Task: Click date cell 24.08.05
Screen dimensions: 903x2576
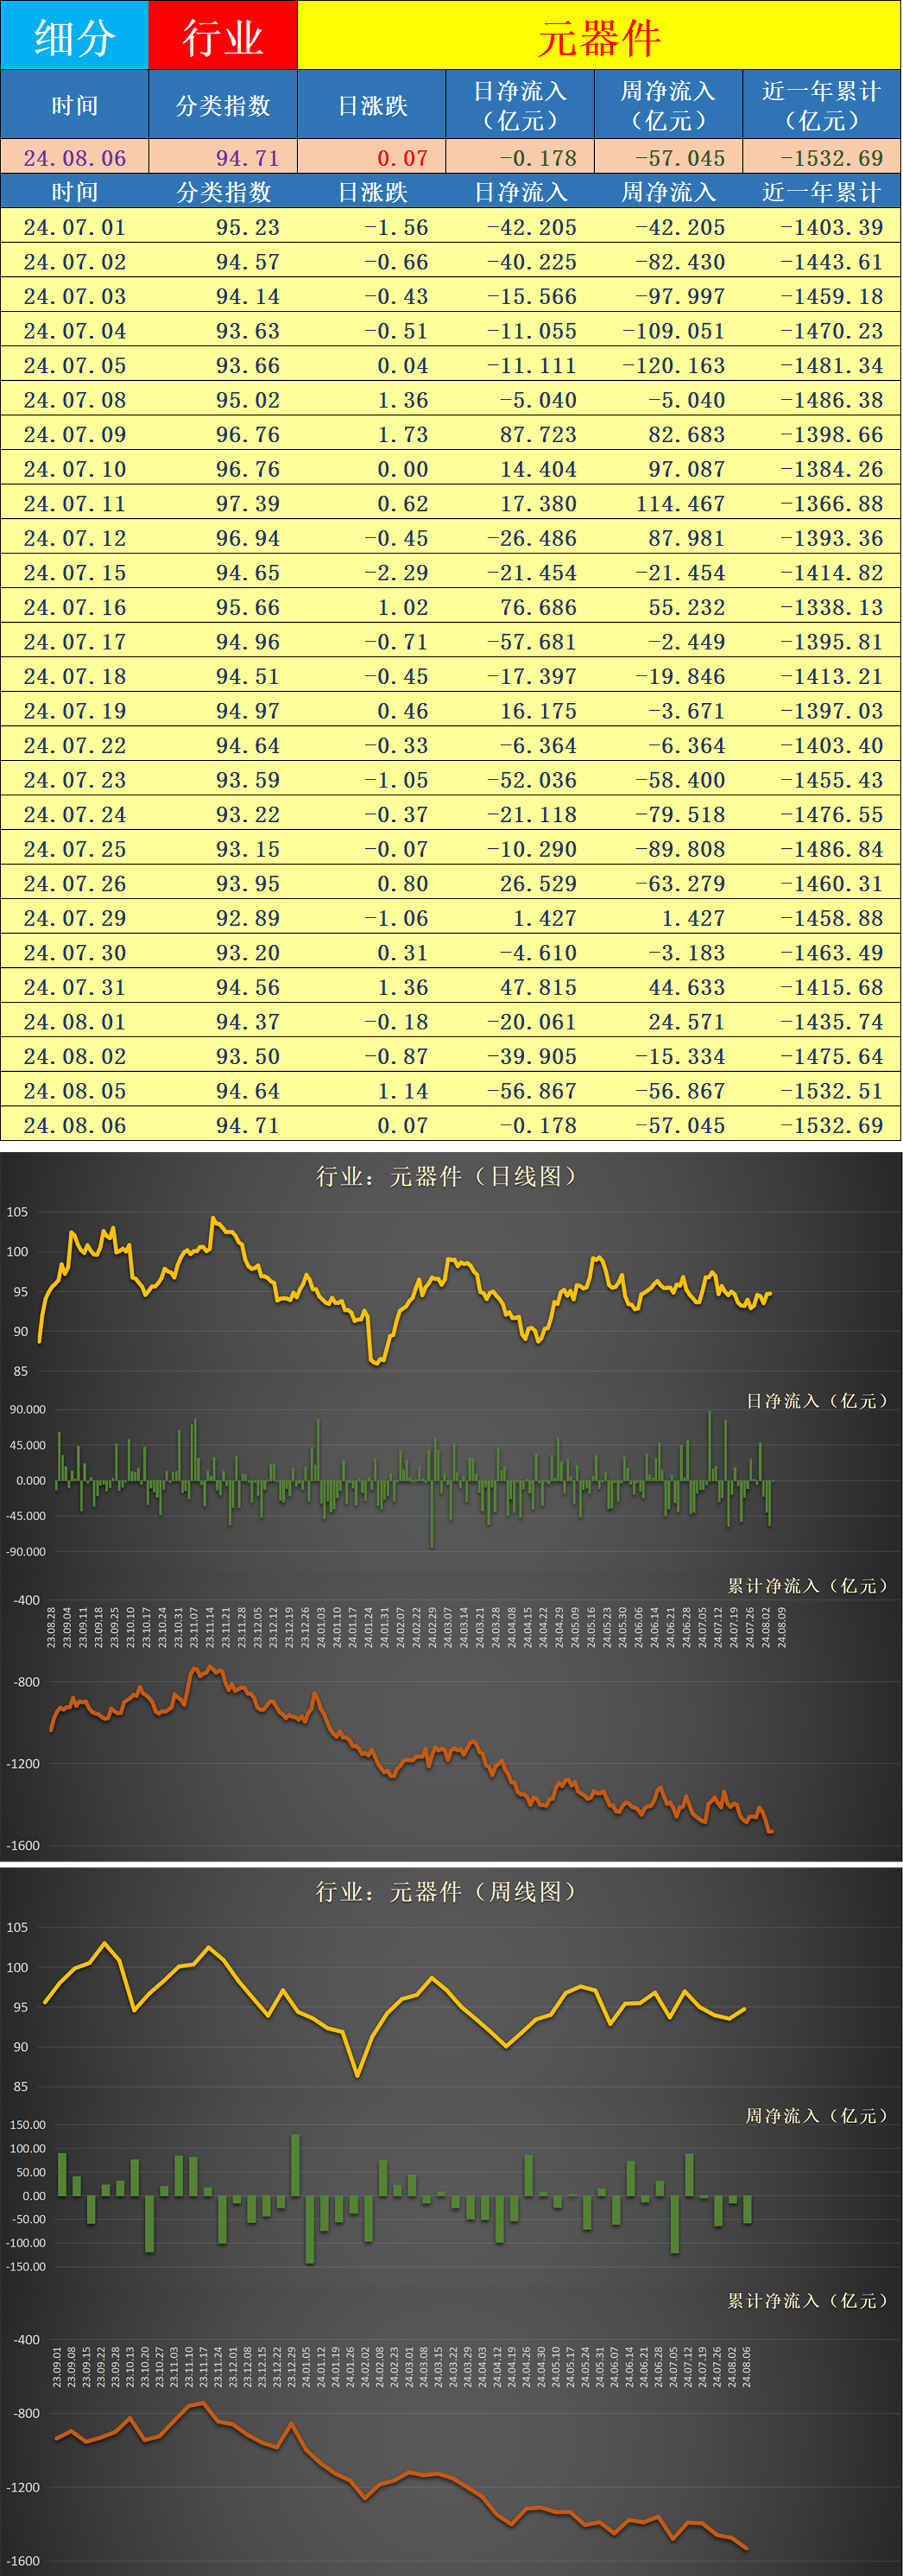Action: coord(75,1090)
